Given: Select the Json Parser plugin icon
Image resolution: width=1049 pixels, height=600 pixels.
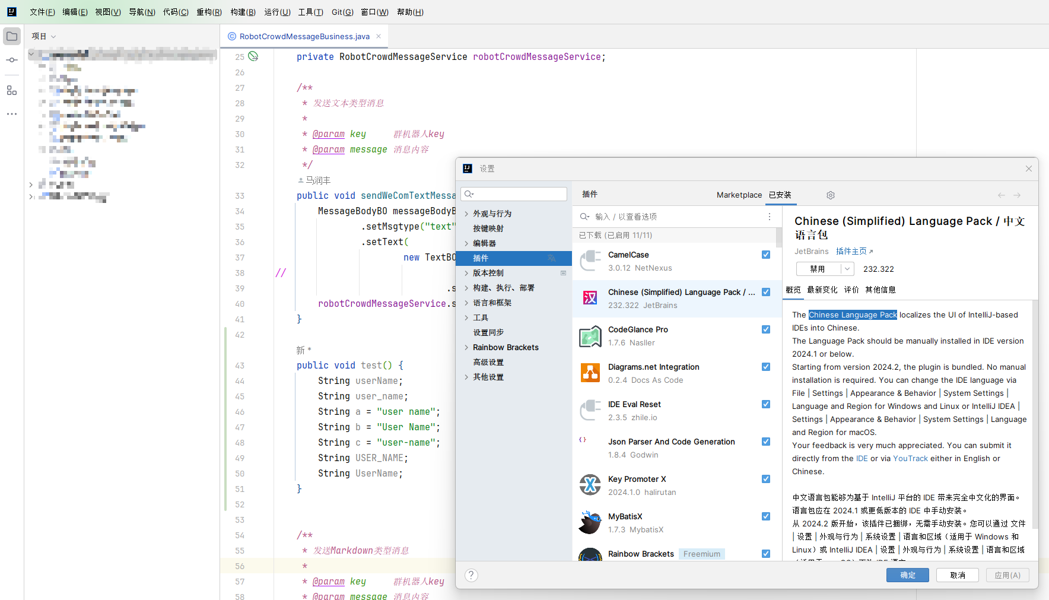Looking at the screenshot, I should tap(583, 440).
